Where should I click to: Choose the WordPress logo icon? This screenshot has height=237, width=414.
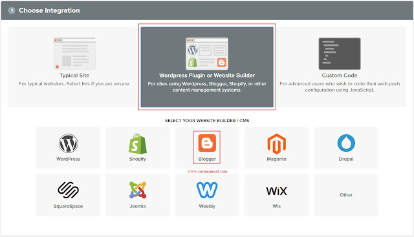[68, 143]
